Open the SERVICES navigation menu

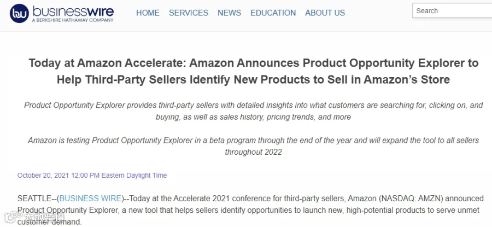click(x=189, y=13)
